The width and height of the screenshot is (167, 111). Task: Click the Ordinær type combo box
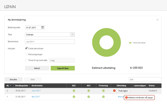tap(50, 35)
